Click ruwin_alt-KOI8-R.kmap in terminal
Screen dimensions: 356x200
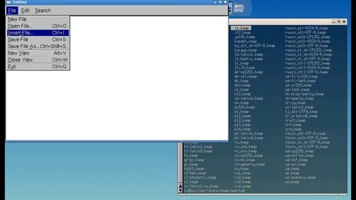click(306, 28)
